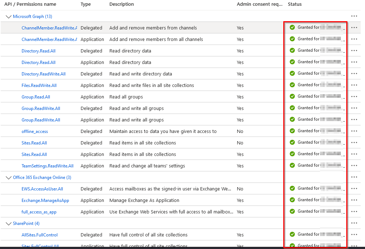Select 'Read and change all teams' settings' text
This screenshot has height=249, width=365.
point(147,166)
